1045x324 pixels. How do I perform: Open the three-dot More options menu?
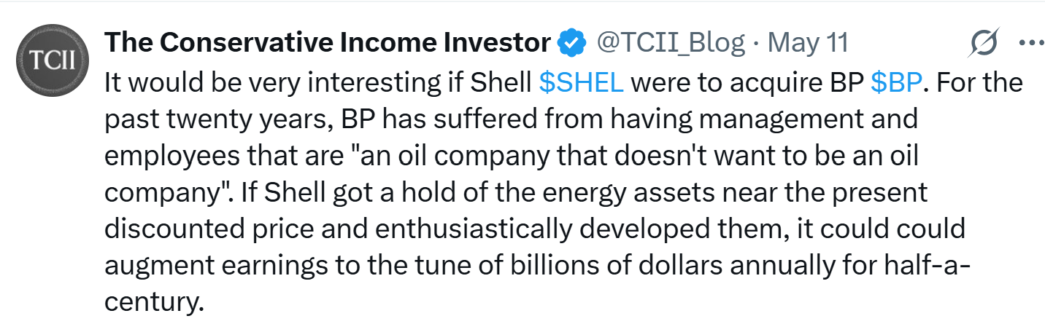click(1031, 44)
